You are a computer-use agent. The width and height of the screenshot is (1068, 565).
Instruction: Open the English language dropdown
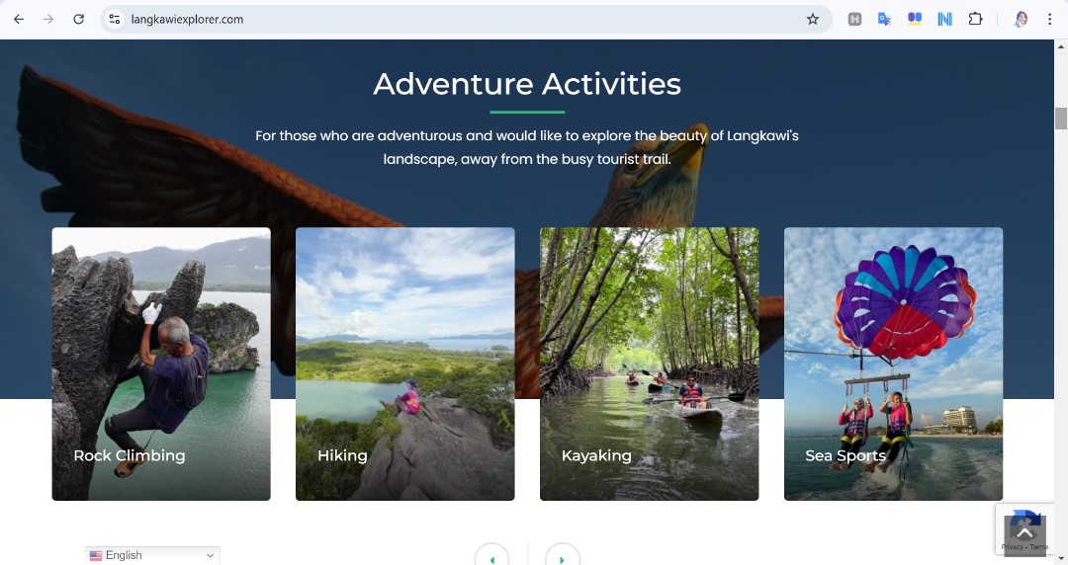pyautogui.click(x=152, y=555)
